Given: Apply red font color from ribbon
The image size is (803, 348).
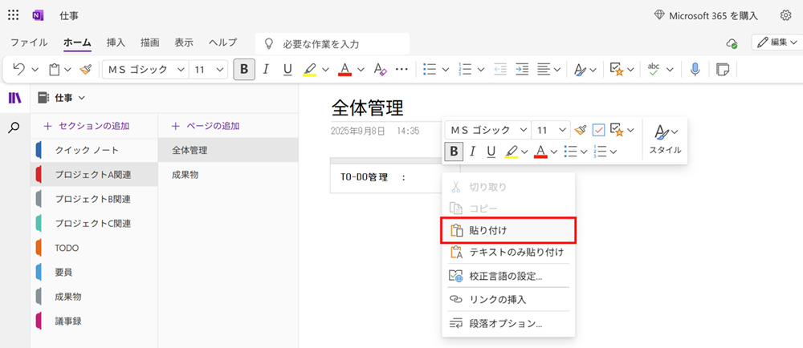Looking at the screenshot, I should [345, 69].
